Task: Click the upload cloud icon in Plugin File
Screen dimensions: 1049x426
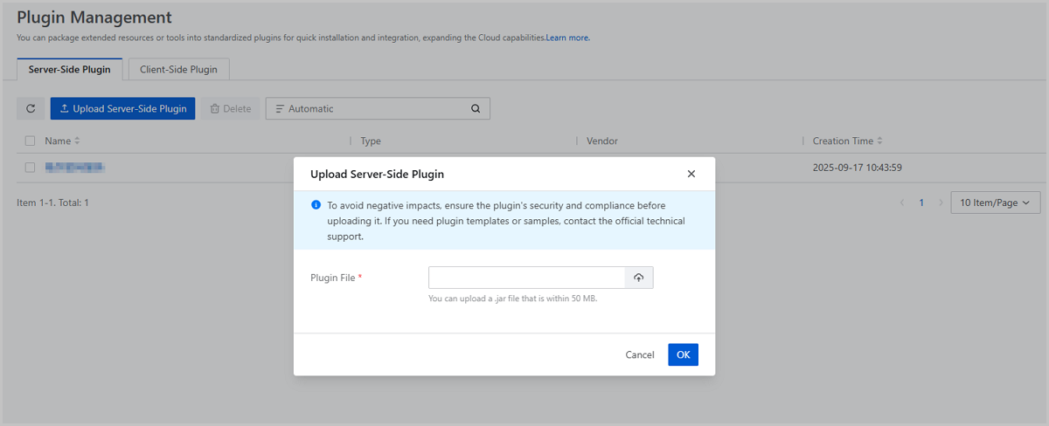Action: (639, 278)
